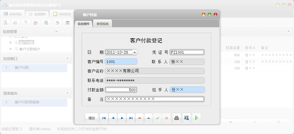Click the red X in main window bottom
Screen dimensions: 294x134
(279, 122)
